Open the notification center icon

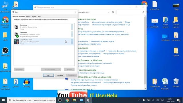coord(178,100)
